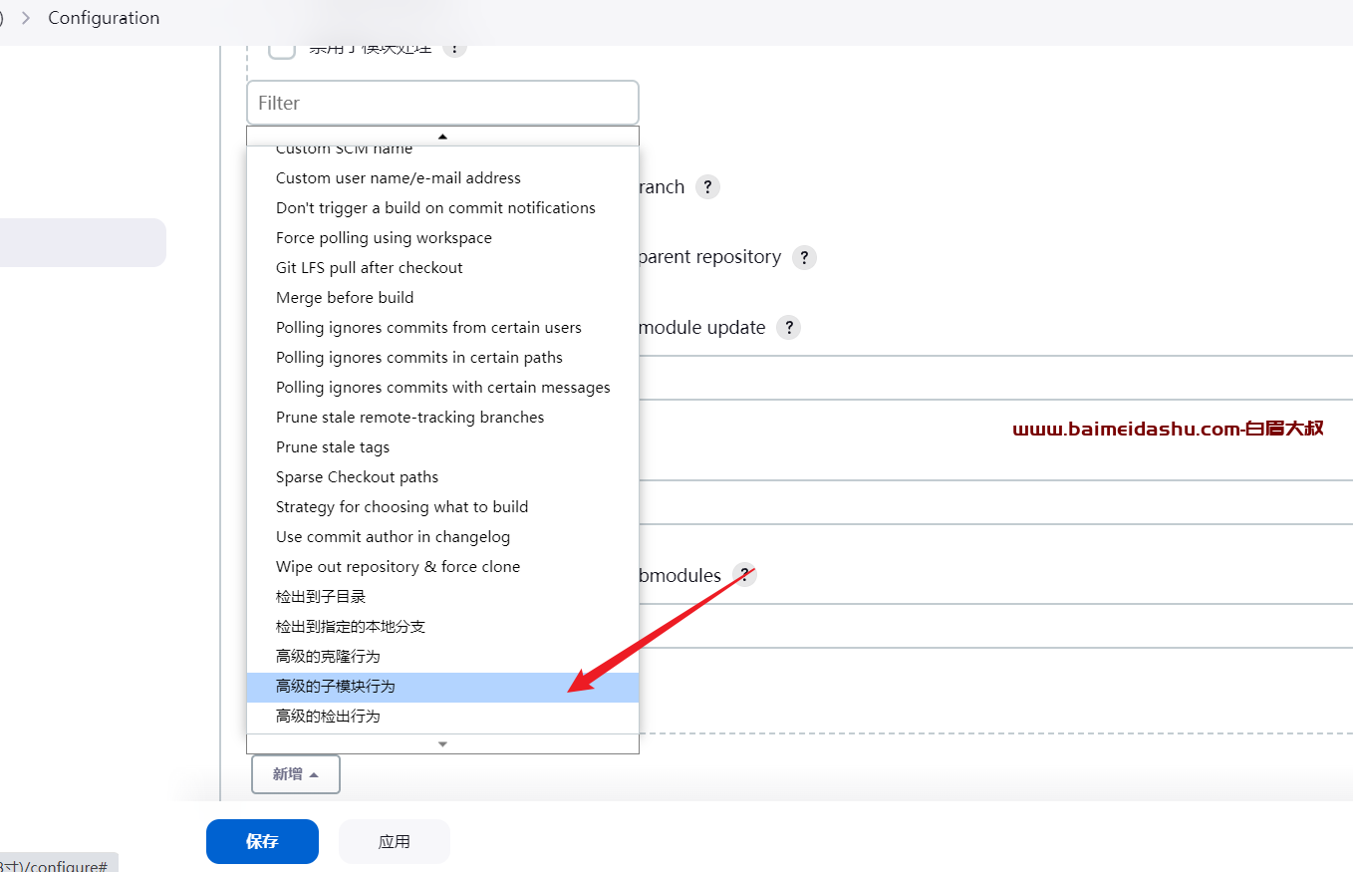1353x872 pixels.
Task: Click the Filter search input field
Action: coord(442,103)
